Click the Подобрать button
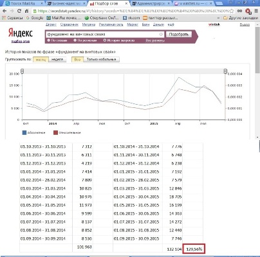This screenshot has height=257, width=260. coord(179,34)
